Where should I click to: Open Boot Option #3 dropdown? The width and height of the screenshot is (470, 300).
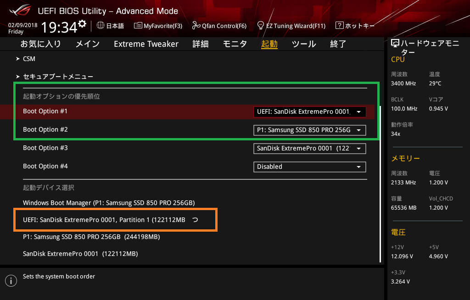pos(310,148)
